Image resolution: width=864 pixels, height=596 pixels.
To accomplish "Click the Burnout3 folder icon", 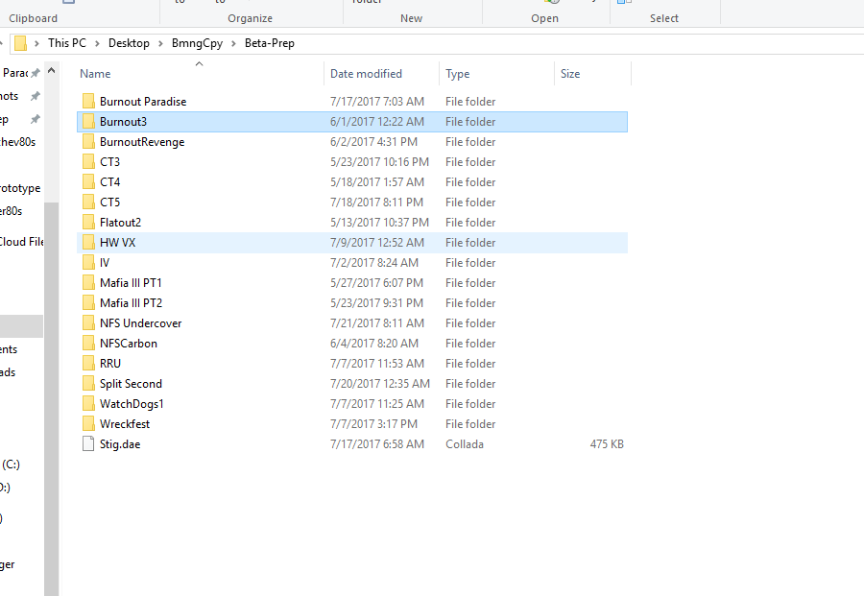I will [88, 122].
